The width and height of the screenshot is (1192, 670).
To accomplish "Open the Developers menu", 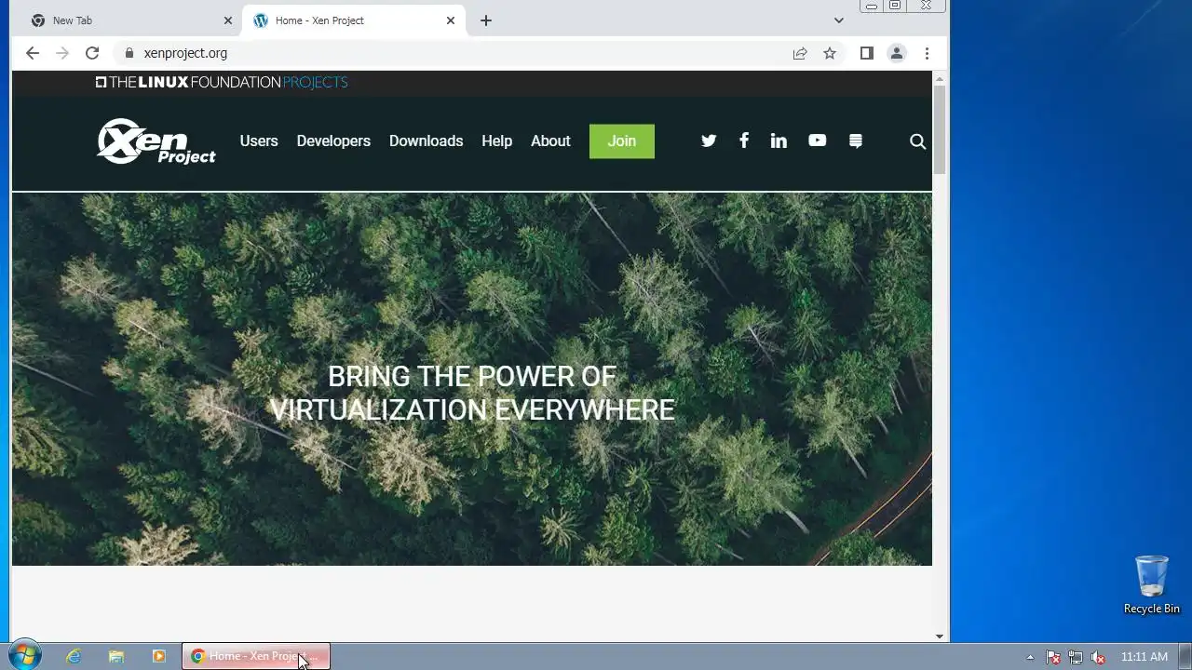I will tap(333, 141).
